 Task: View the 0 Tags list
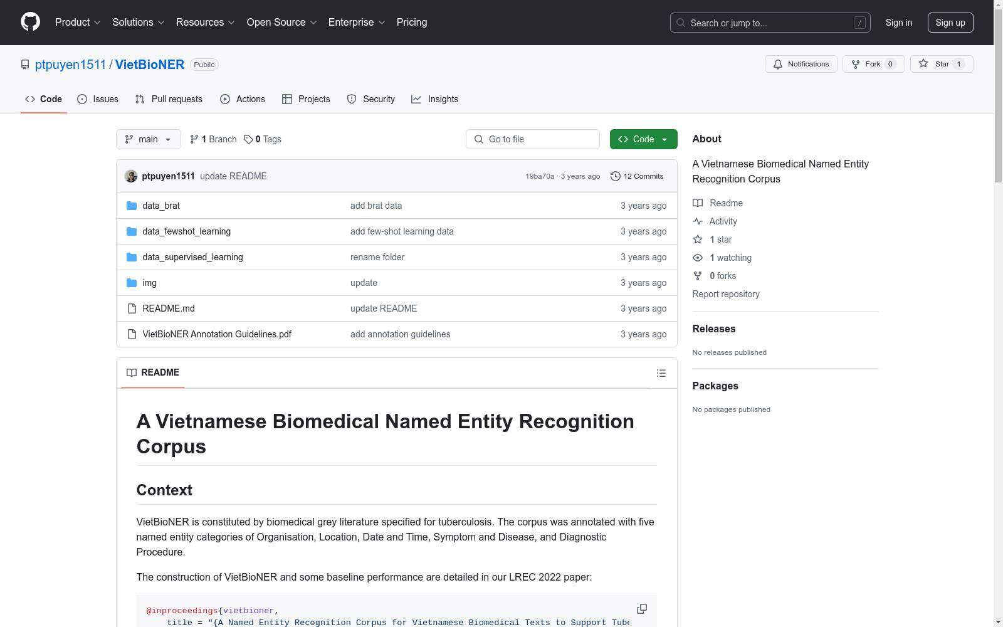pos(263,139)
